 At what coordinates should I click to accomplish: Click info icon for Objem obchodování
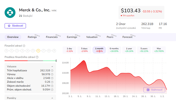[52, 86]
